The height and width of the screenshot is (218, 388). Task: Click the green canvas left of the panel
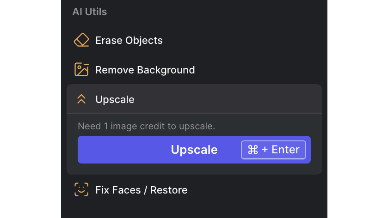(30, 109)
